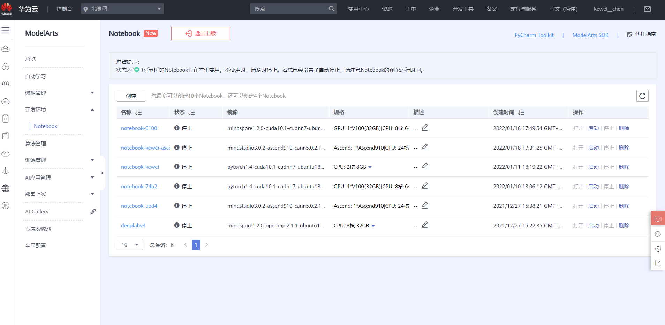This screenshot has width=665, height=325.
Task: Start notebook-kewei with 启动
Action: click(594, 167)
